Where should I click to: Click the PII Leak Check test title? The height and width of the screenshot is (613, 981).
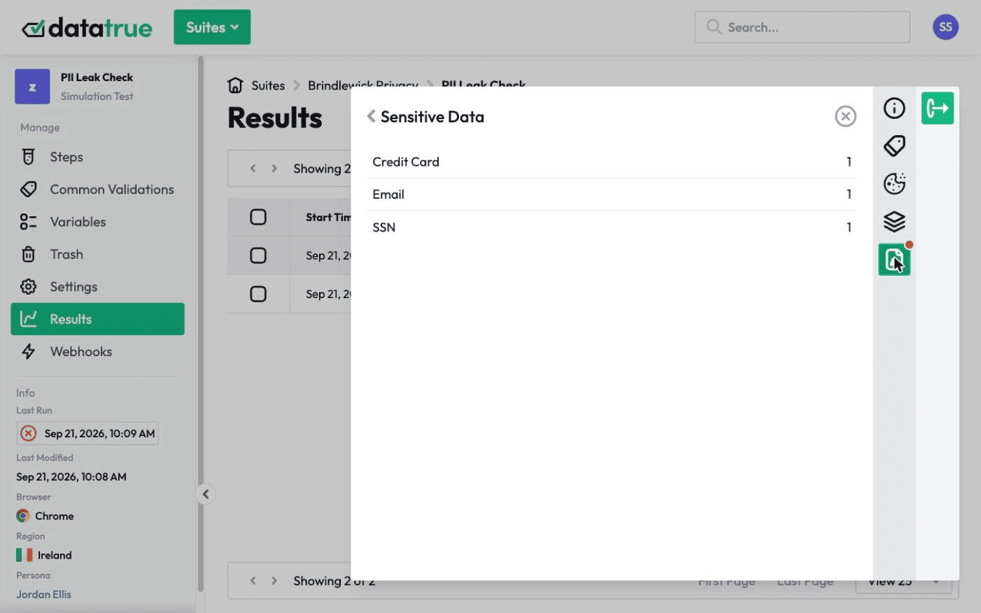[97, 77]
